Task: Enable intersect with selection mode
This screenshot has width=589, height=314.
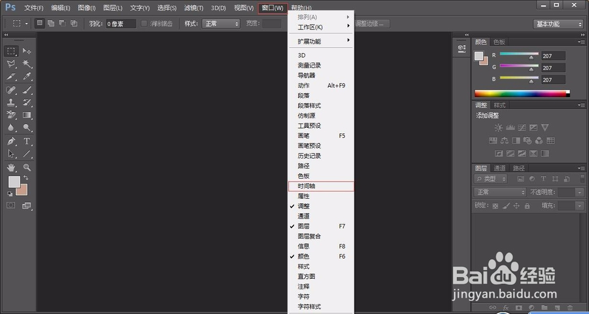Action: pos(74,24)
